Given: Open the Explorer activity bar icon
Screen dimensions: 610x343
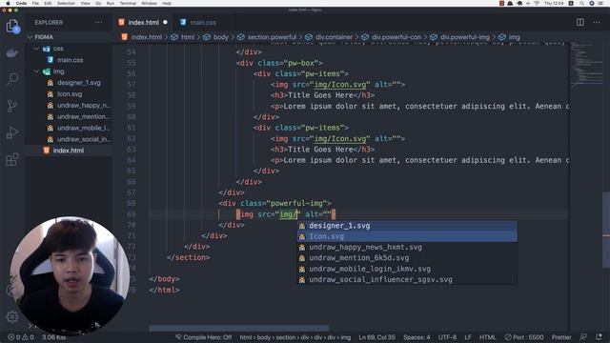Looking at the screenshot, I should (x=12, y=27).
